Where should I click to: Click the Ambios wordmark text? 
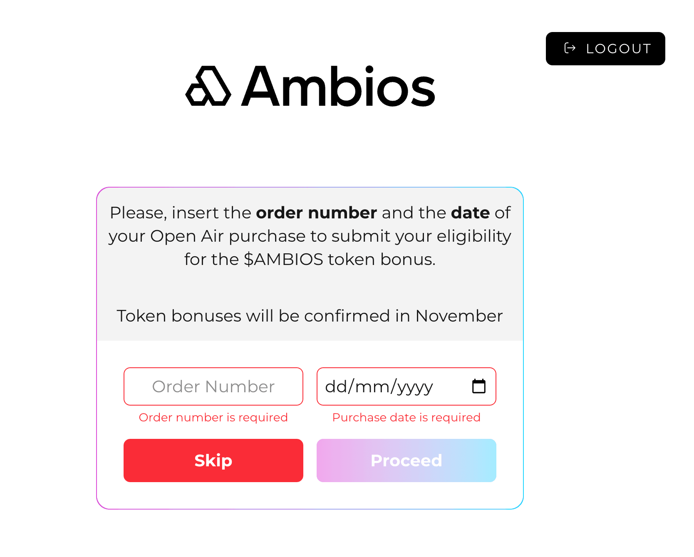point(338,87)
